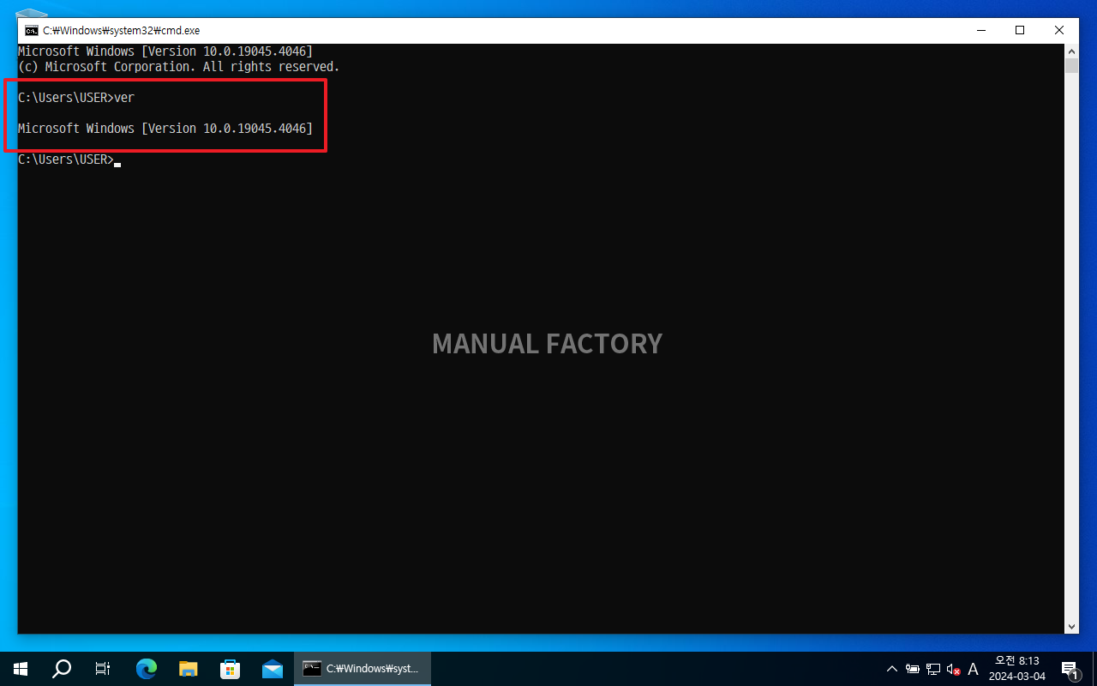This screenshot has width=1097, height=686.
Task: Launch Microsoft Edge from the taskbar
Action: (147, 669)
